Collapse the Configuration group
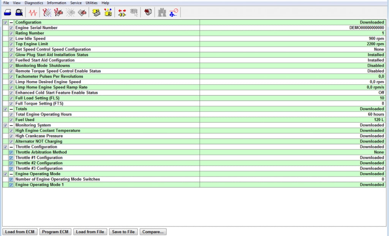 coord(11,22)
